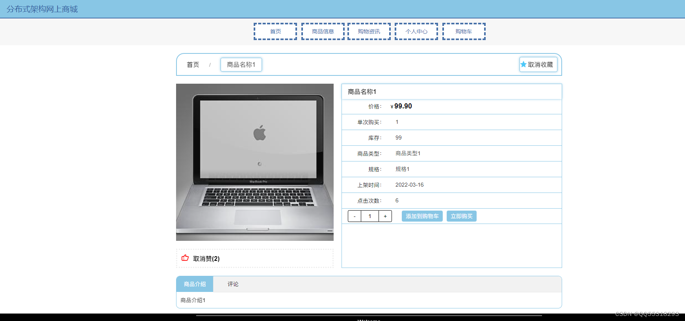685x321 pixels.
Task: Click the quantity input field showing 1
Action: (370, 216)
